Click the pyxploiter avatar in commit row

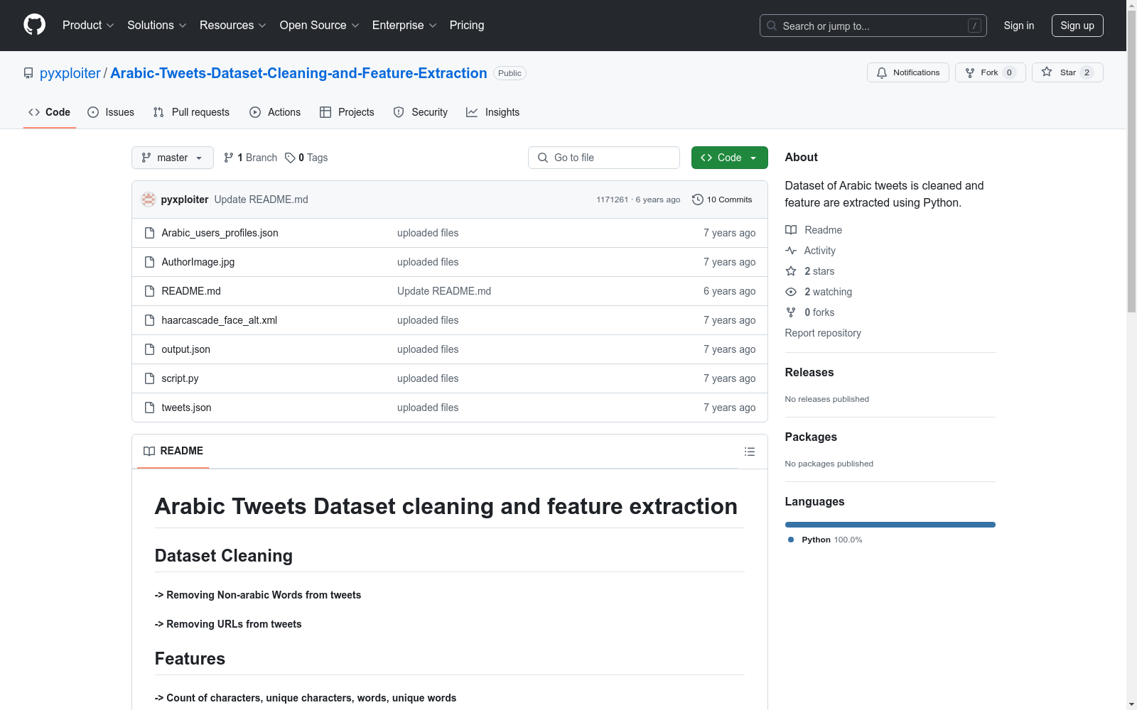(149, 200)
